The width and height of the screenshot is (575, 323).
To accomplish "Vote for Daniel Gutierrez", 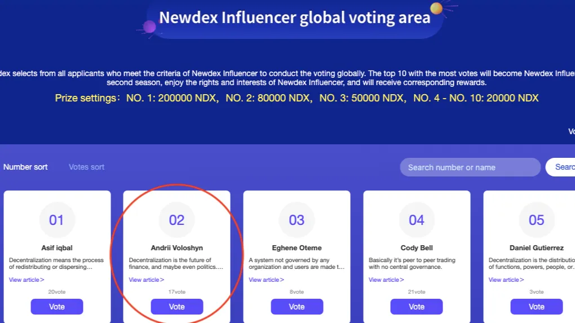I will [x=537, y=307].
